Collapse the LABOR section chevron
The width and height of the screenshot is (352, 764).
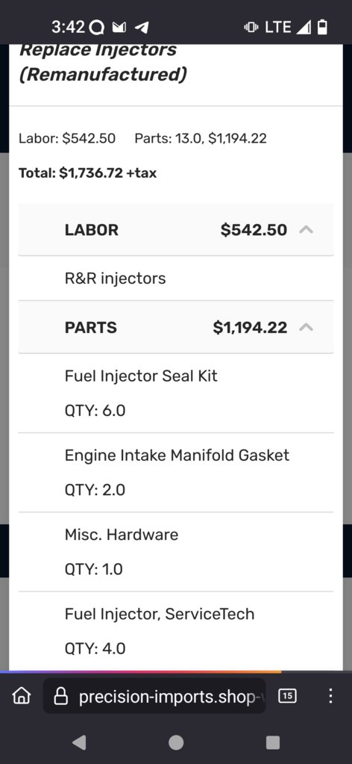click(x=306, y=229)
